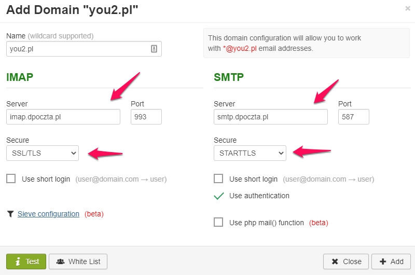The width and height of the screenshot is (415, 275).
Task: Open the IMAP Secure SSL/TLS dropdown
Action: (x=43, y=153)
